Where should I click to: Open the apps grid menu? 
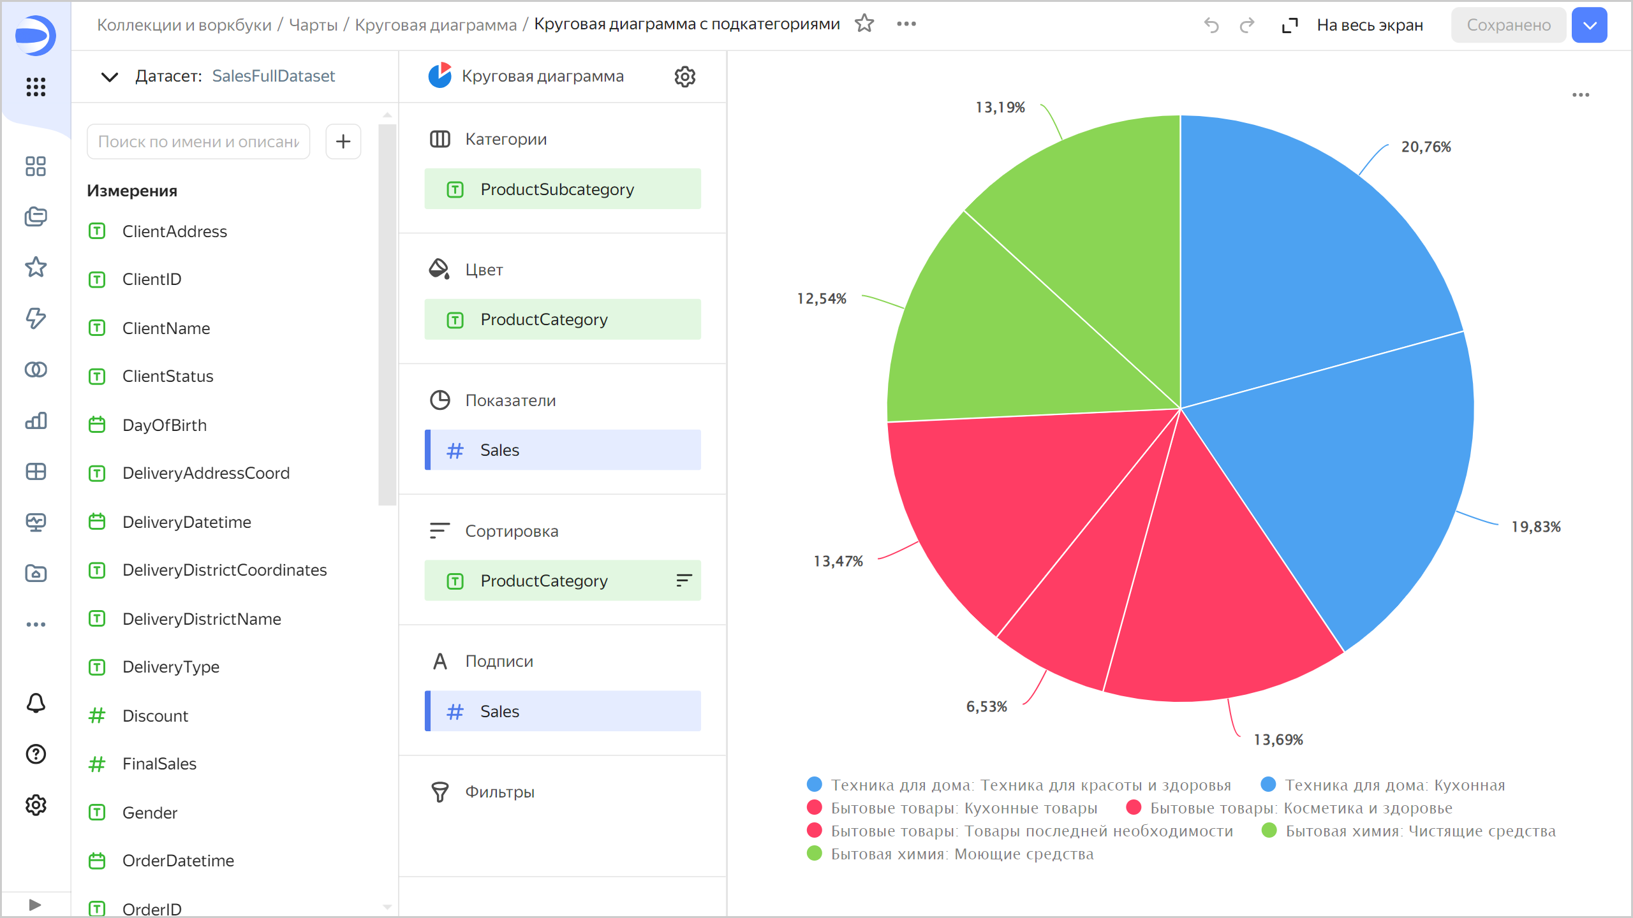[x=36, y=88]
